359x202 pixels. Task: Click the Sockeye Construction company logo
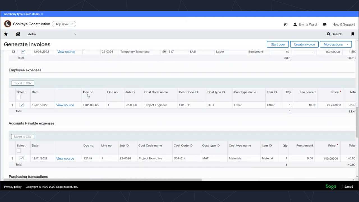point(8,24)
